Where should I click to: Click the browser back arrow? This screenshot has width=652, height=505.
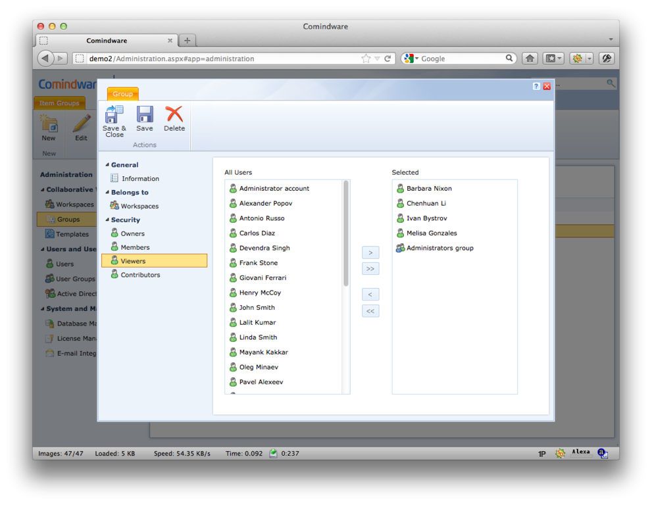click(x=45, y=58)
